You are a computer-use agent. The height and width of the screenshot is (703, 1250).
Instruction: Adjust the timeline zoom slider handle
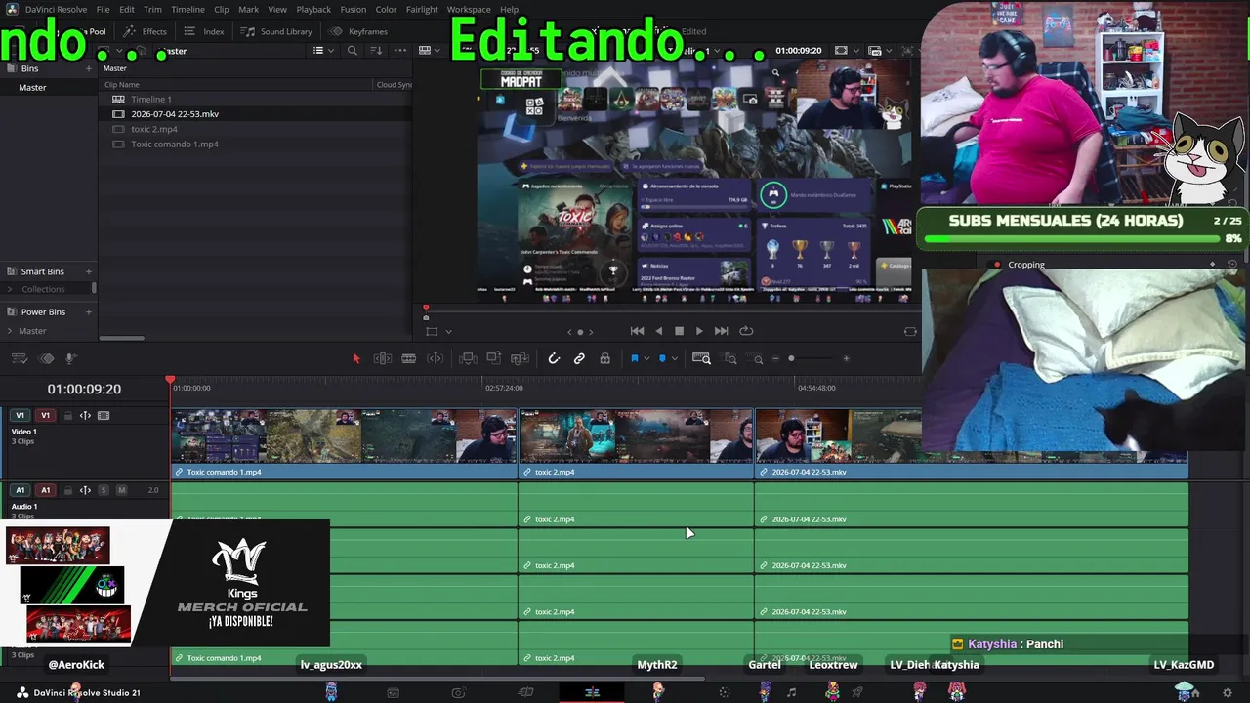tap(791, 358)
